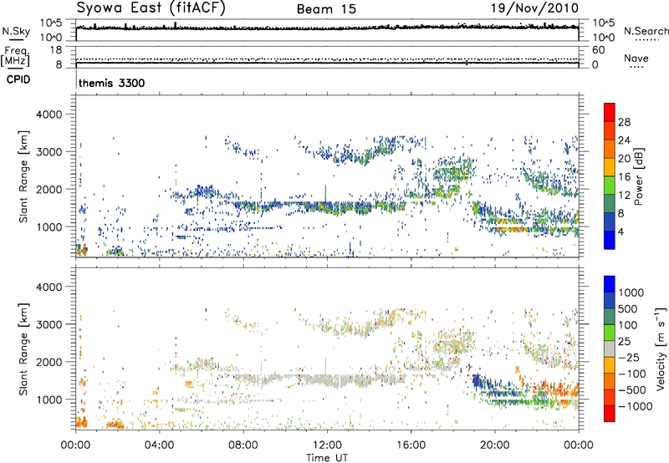Pick the light green 12–16 dB Power swatch
This screenshot has height=463, width=669.
click(x=610, y=186)
